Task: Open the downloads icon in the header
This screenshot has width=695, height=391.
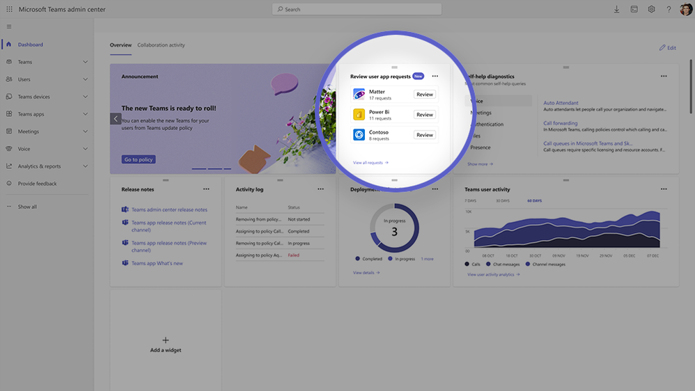Action: (616, 9)
